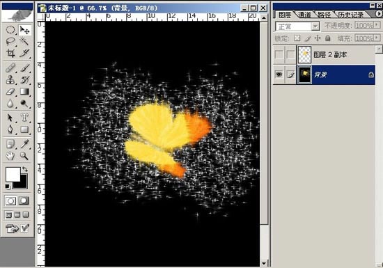Select the Move tool
Viewport: 383px width, 268px height.
24,30
